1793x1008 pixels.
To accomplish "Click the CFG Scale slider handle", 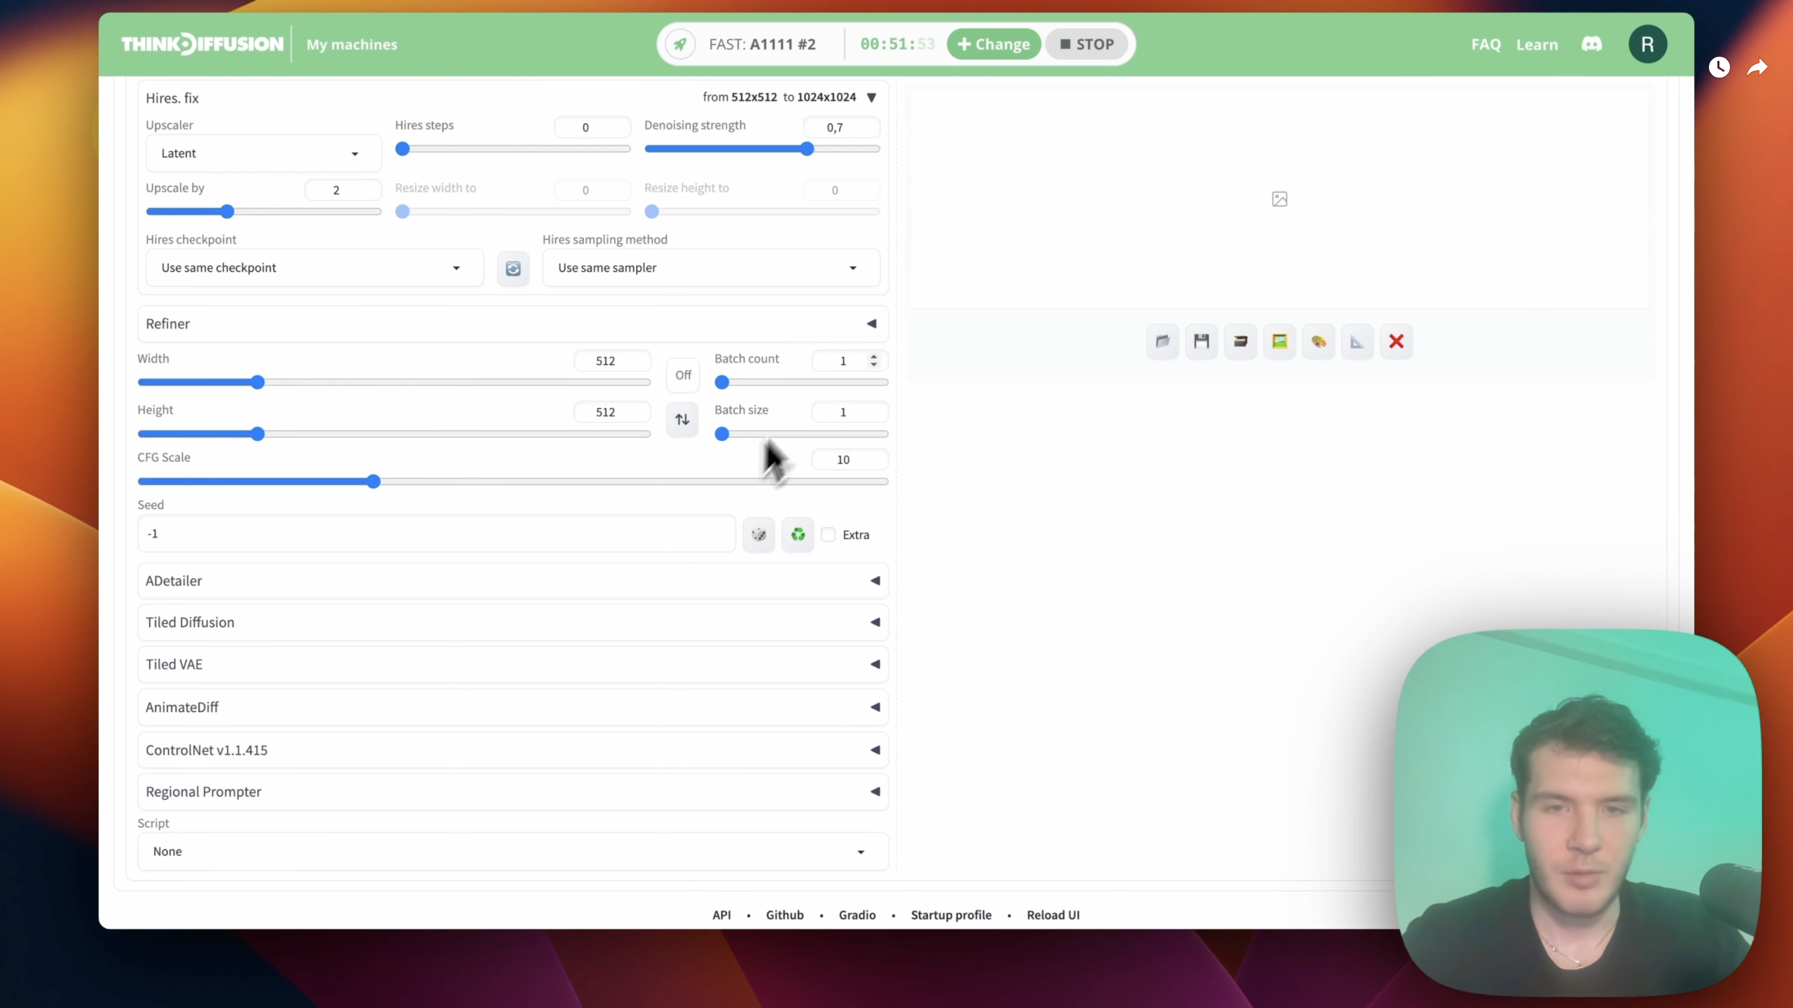I will 373,482.
